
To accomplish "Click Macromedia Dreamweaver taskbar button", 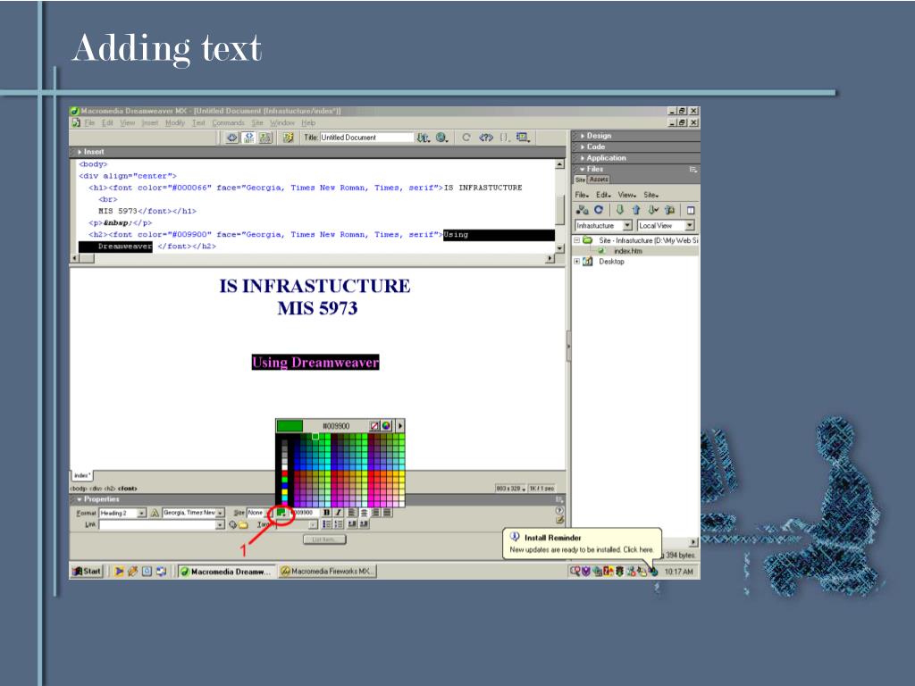I will 226,571.
